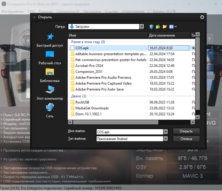Click the file list scroll up arrow
222x191 pixels.
(x=198, y=34)
